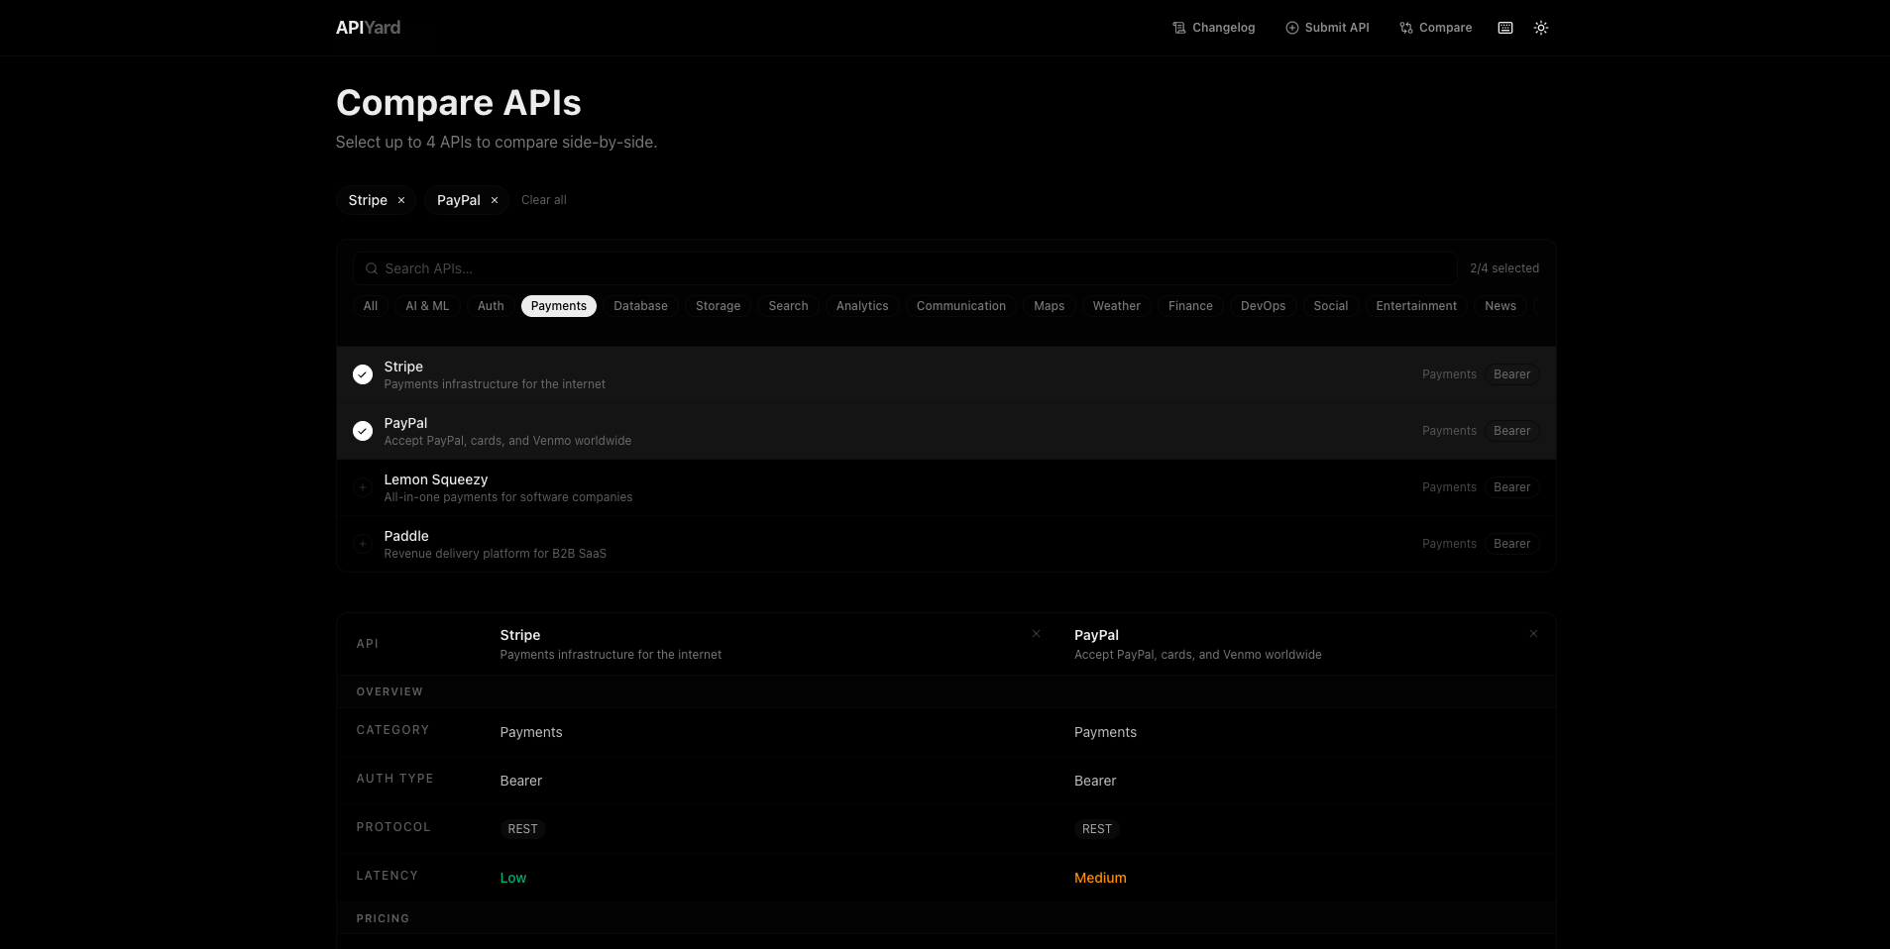Click the Bearer badge in Lemon Squeezy row

pos(1511,487)
